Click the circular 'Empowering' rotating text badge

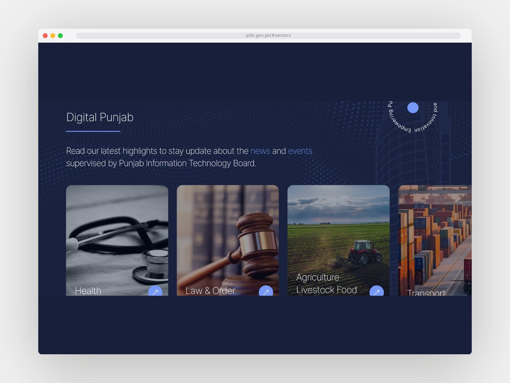click(413, 116)
